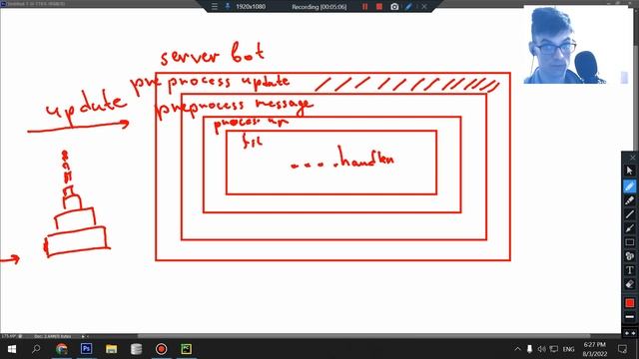
Task: Click the microphone icon in recorder bar
Action: click(x=227, y=7)
